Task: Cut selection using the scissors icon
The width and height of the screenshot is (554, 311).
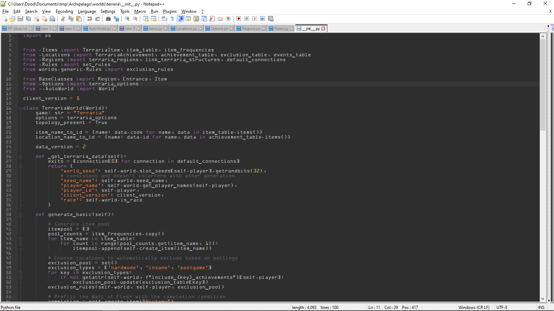Action: (x=63, y=19)
